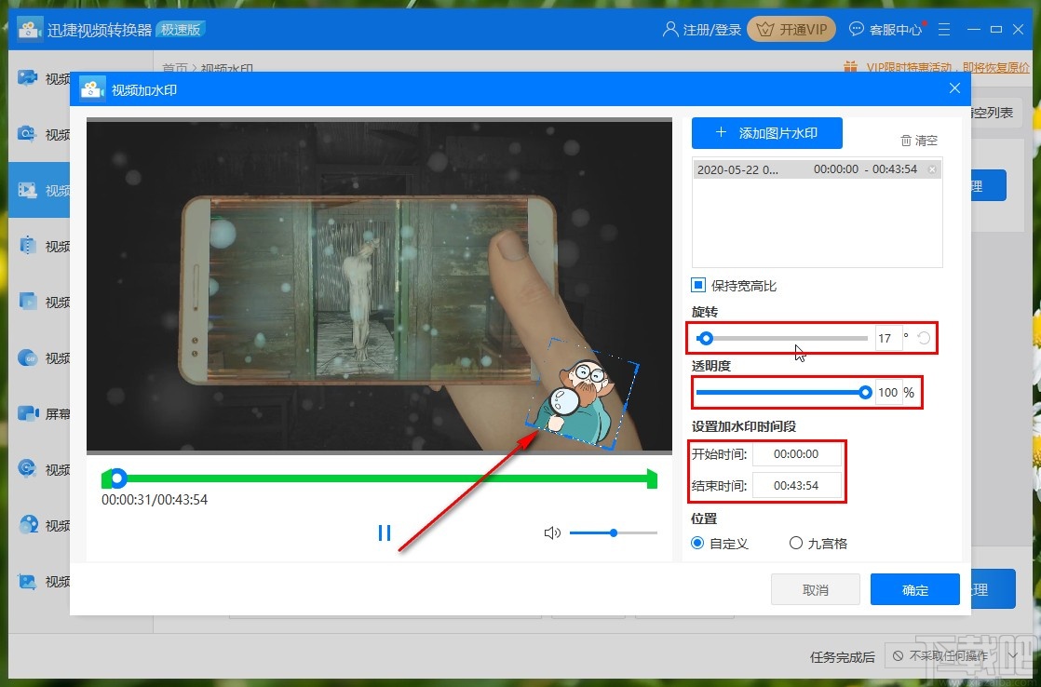Select the GIF disc sidebar icon
This screenshot has height=687, width=1041.
28,357
